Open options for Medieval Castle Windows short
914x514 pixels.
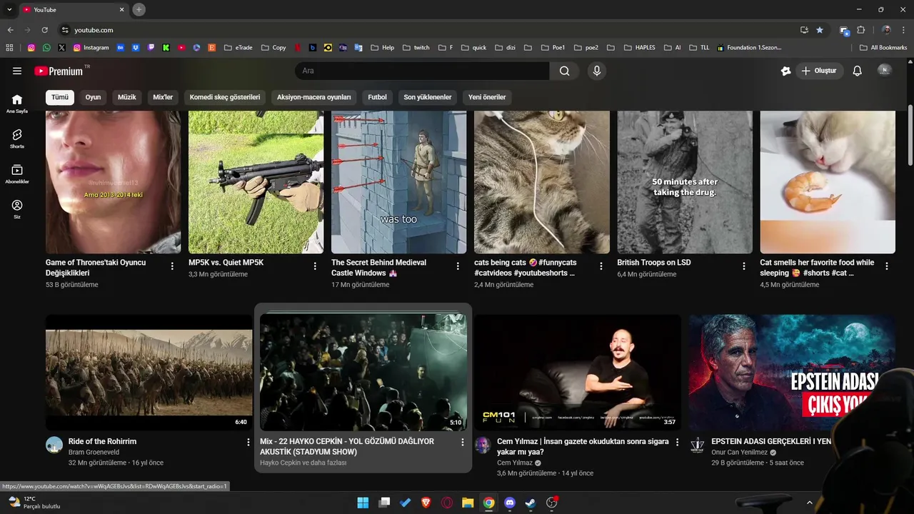click(x=458, y=266)
